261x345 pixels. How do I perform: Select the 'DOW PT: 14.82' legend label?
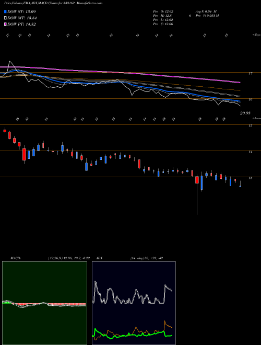tap(21, 24)
